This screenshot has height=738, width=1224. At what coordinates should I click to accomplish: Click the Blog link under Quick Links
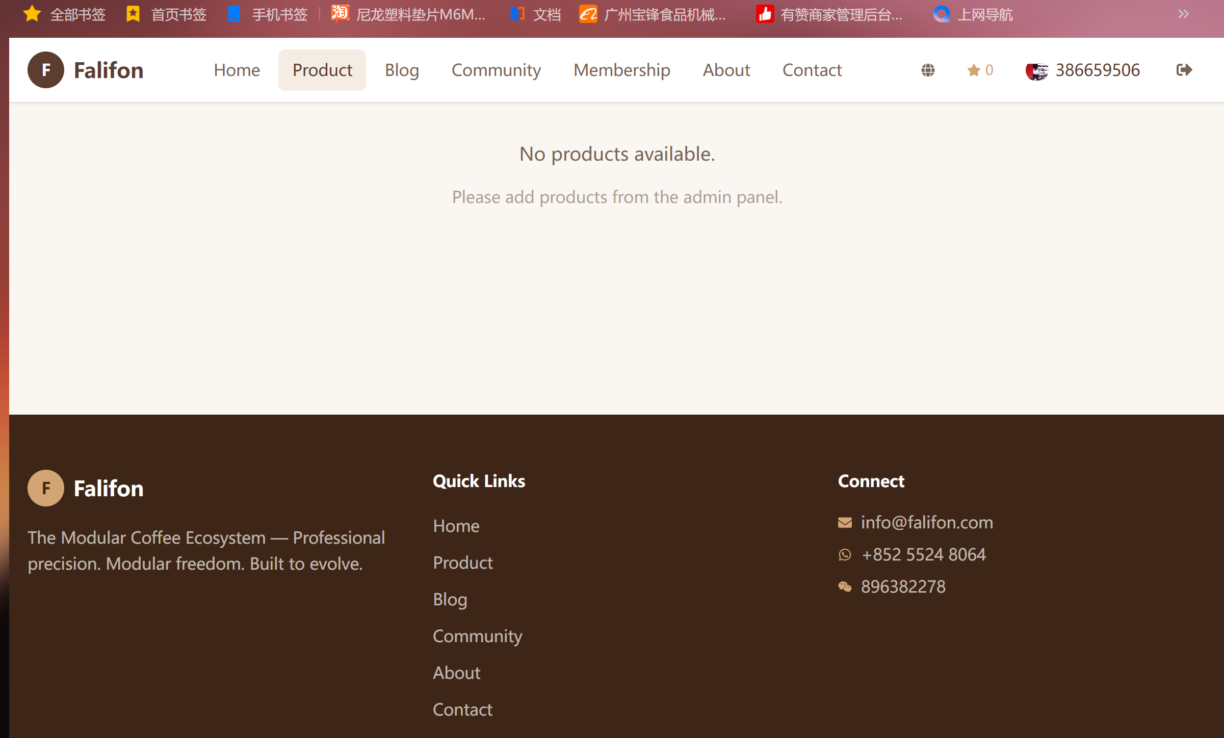click(450, 599)
